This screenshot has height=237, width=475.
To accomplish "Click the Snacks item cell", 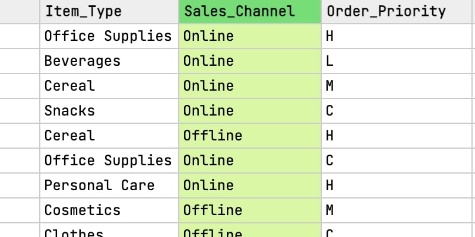I will (109, 111).
